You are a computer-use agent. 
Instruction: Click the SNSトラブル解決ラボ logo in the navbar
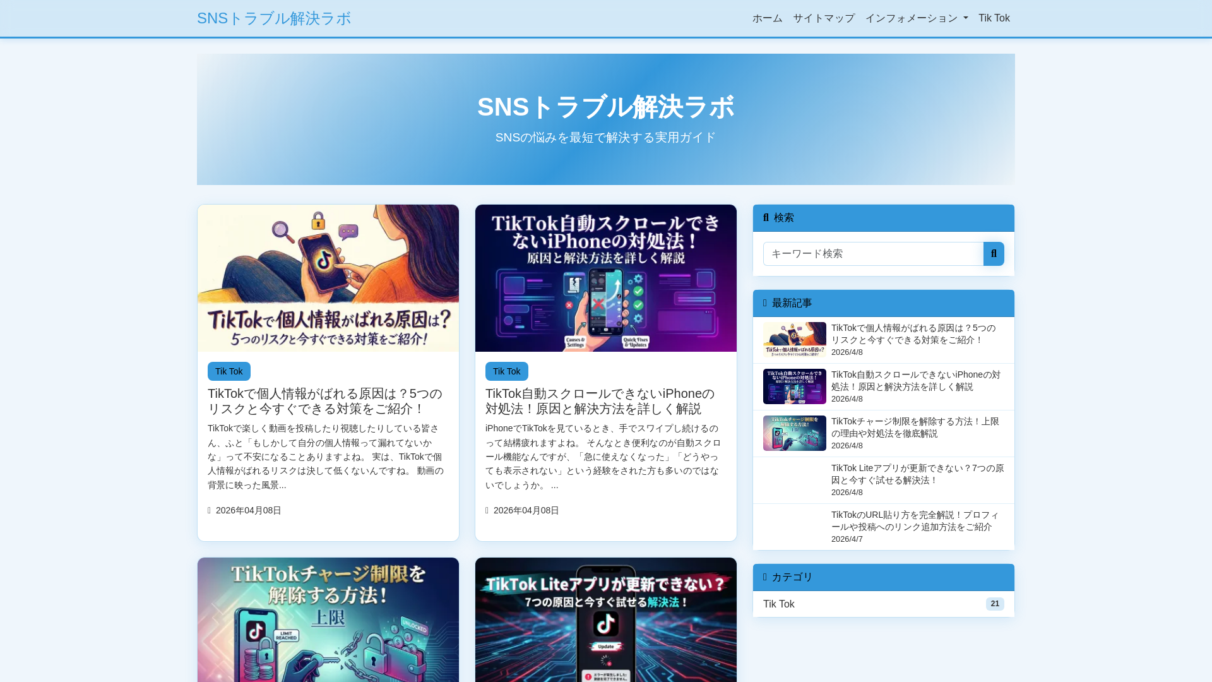274,18
